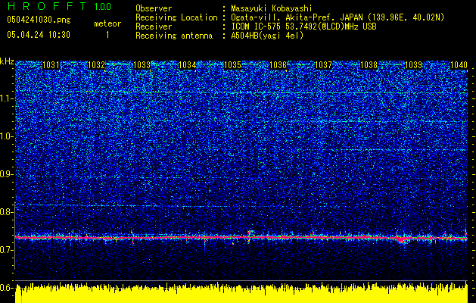Click the 1032 time marker
Image resolution: width=476 pixels, height=303 pixels.
click(96, 65)
